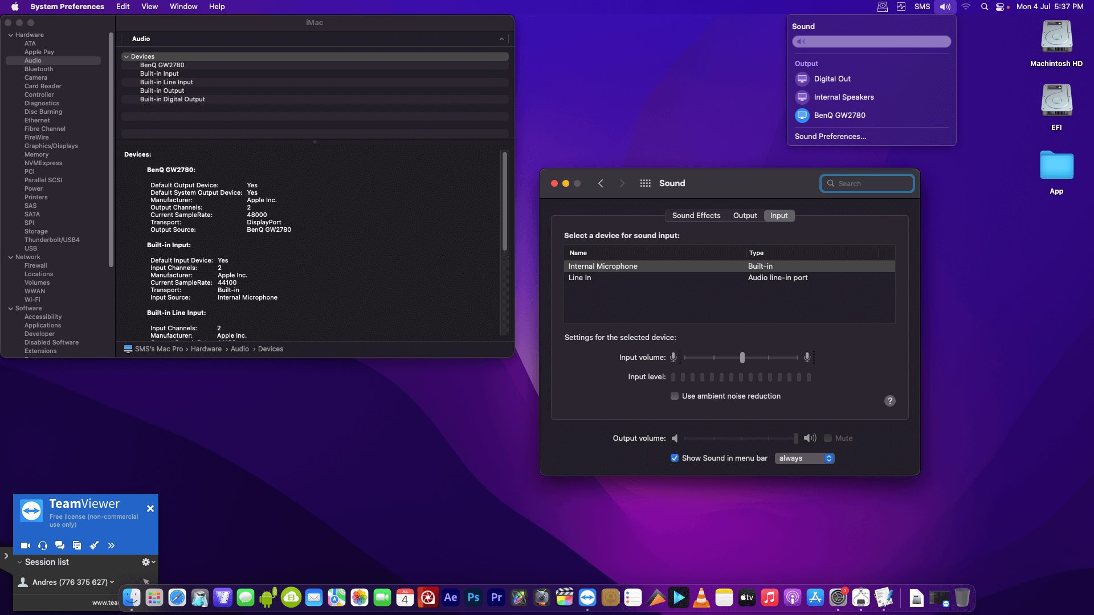1094x615 pixels.
Task: Open the Window menu
Action: click(x=183, y=7)
